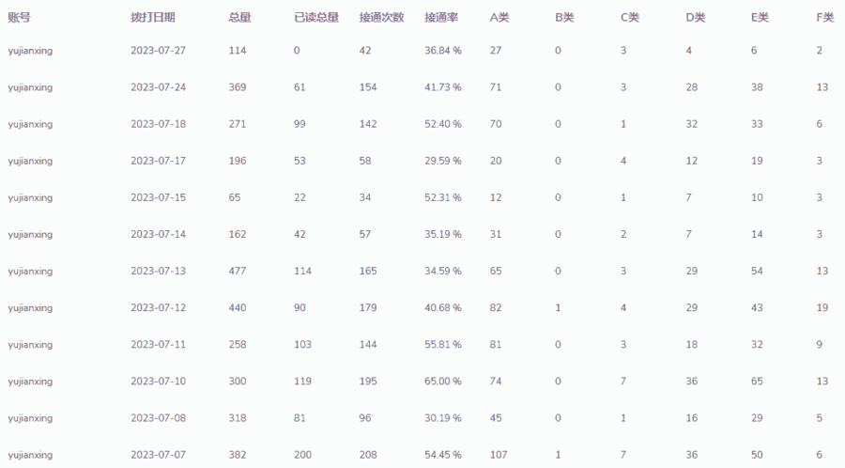Select the date cell 2023-07-27

click(158, 51)
